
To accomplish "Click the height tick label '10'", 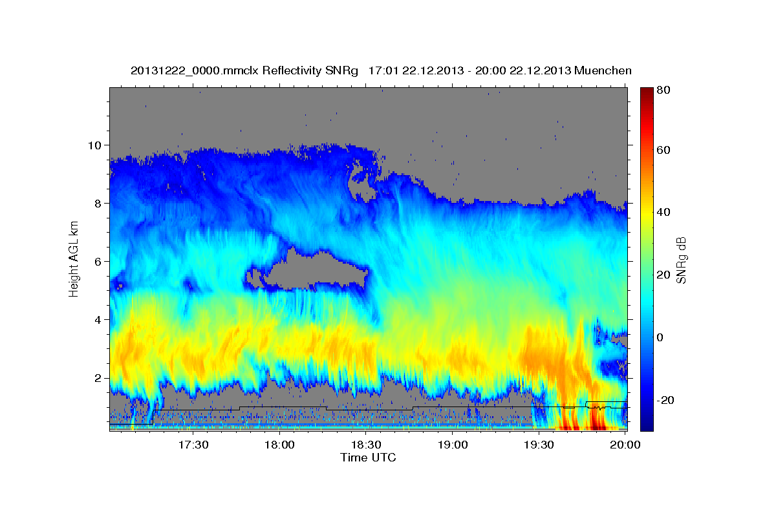I will coord(96,145).
